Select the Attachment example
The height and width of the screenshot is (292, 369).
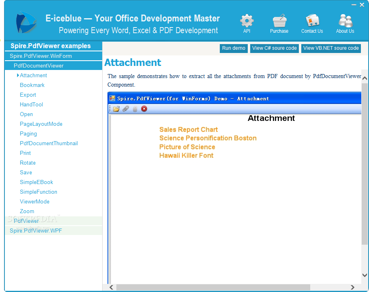pos(33,75)
